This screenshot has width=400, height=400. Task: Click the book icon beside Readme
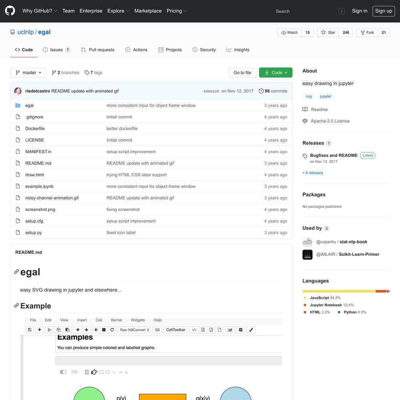click(305, 110)
